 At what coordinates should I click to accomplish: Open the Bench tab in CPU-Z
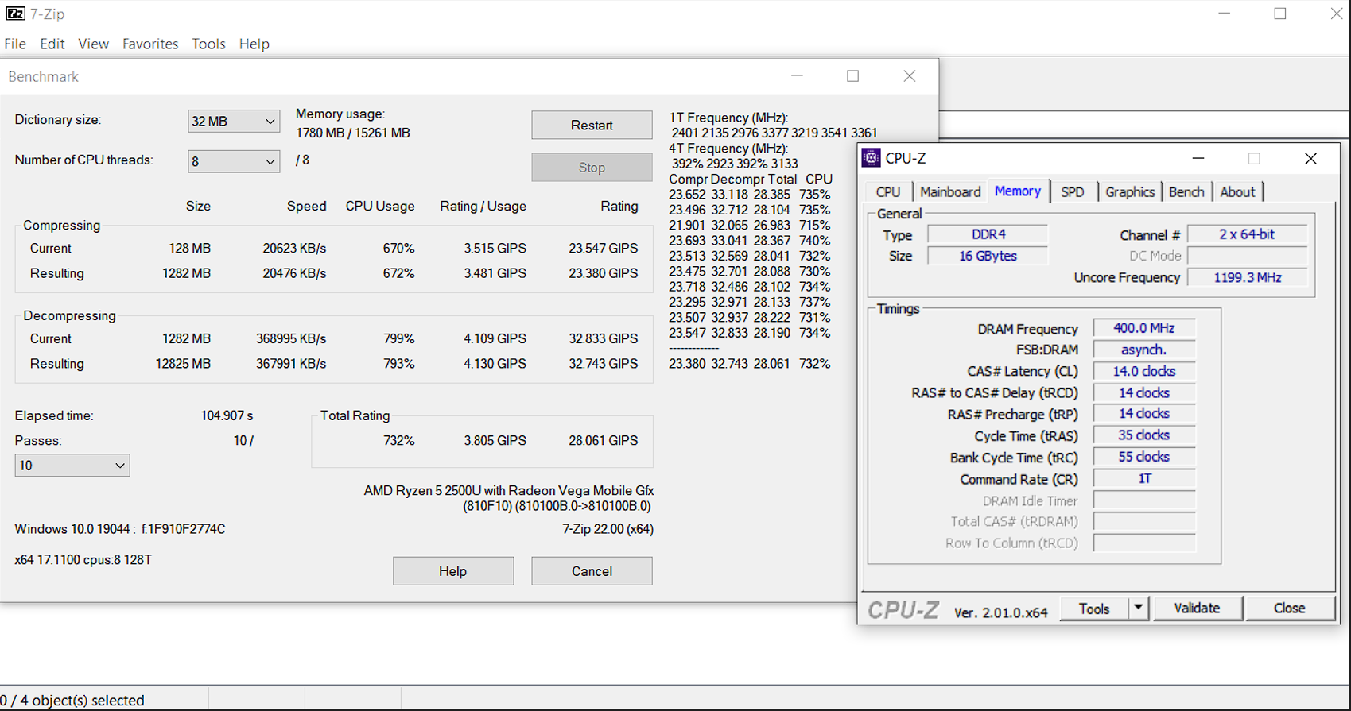(1186, 192)
